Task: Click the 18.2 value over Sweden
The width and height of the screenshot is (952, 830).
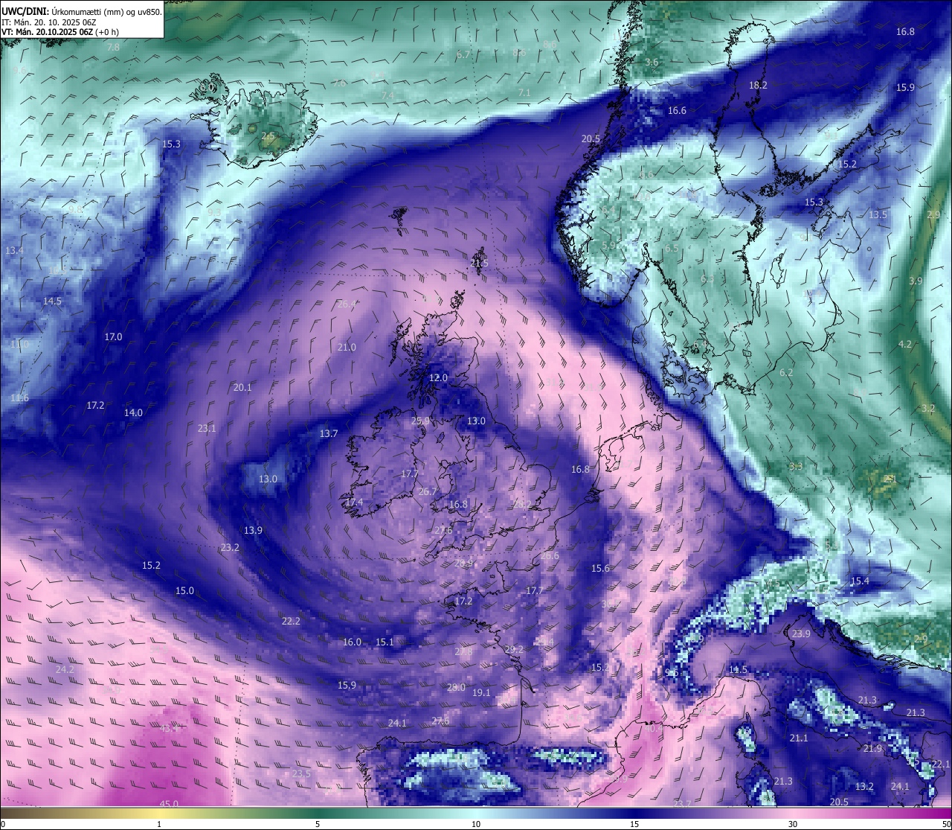Action: coord(758,85)
